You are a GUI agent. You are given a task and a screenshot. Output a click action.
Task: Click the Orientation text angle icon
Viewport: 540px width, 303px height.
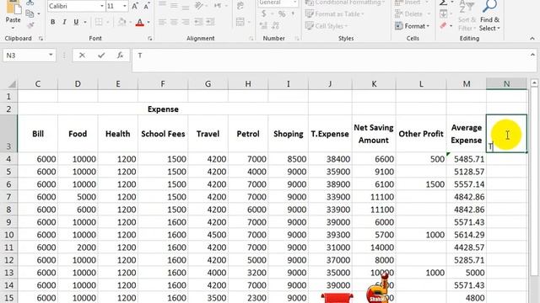point(199,6)
